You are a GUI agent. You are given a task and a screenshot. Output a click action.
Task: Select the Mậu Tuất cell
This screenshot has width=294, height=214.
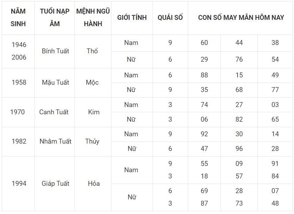[x=55, y=83]
